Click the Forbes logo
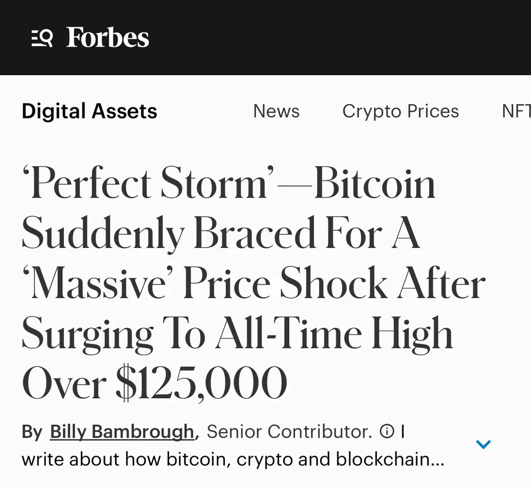This screenshot has width=531, height=488. (x=108, y=38)
